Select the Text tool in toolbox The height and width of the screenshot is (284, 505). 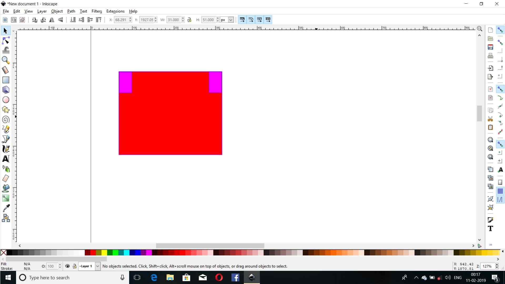click(6, 159)
